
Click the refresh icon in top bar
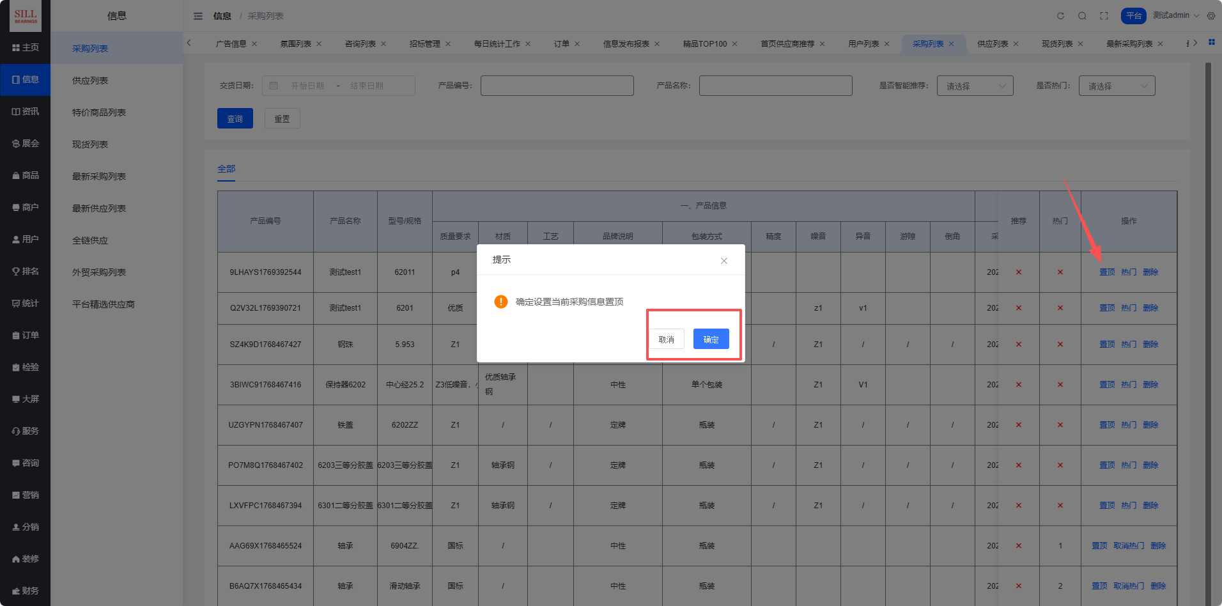pos(1060,16)
